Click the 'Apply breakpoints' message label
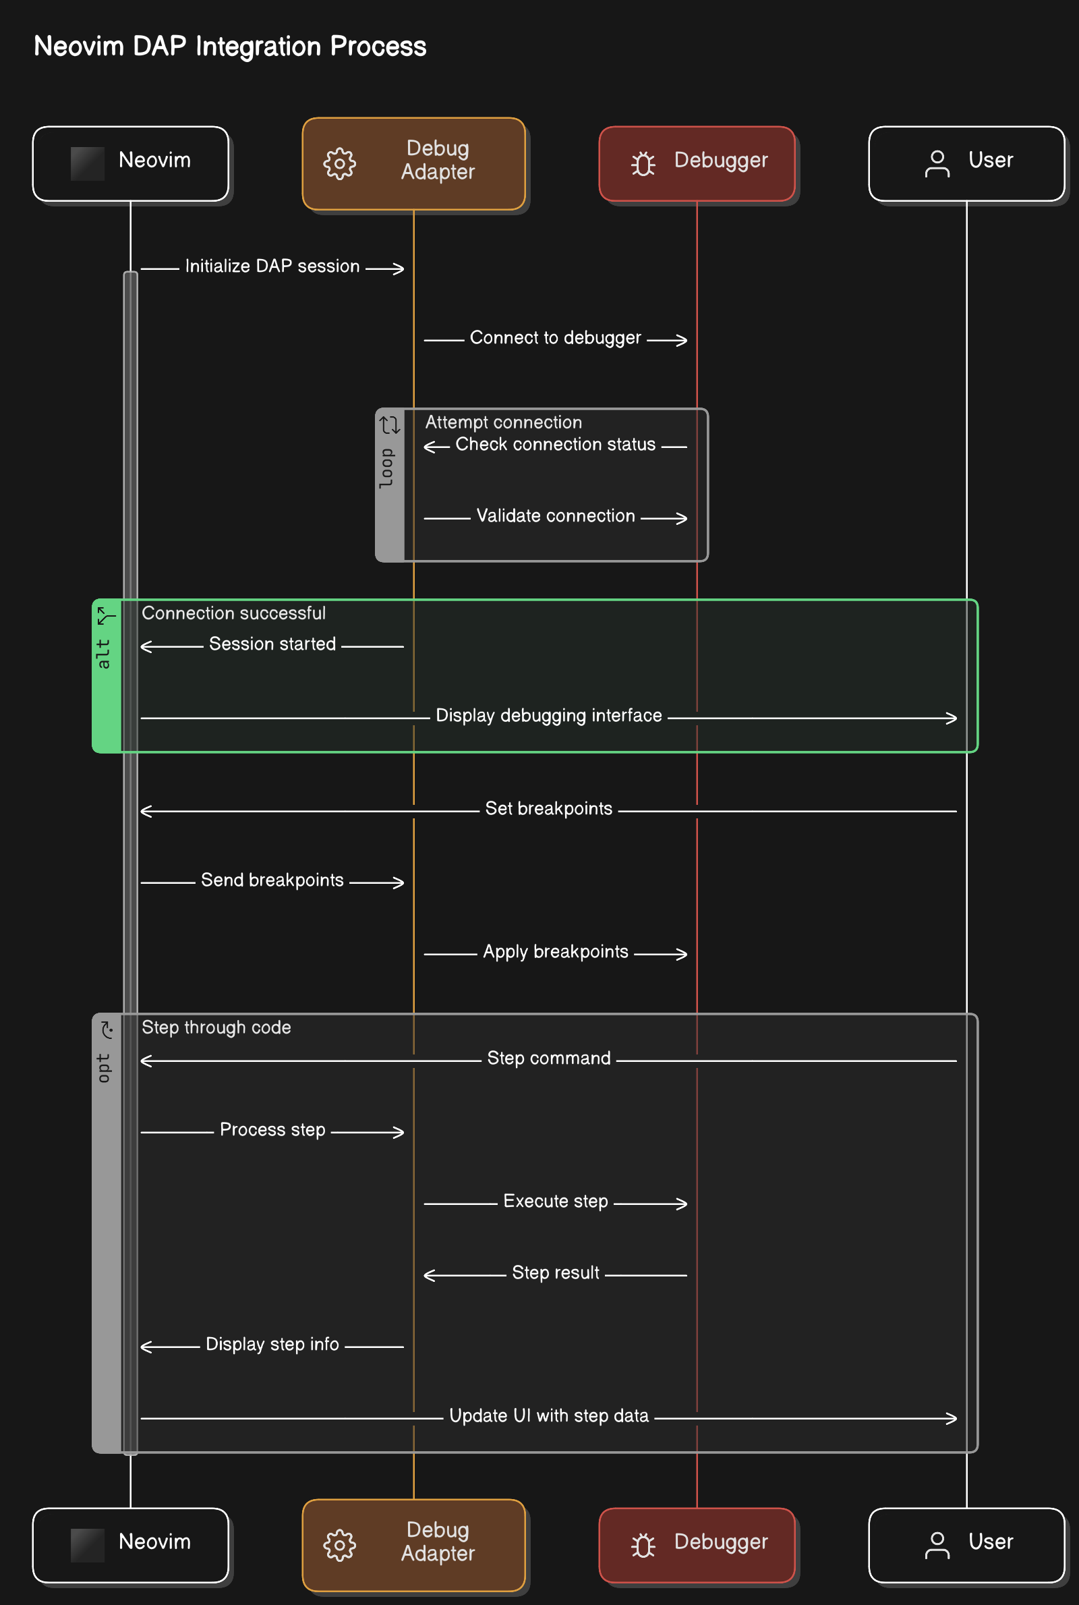 pos(555,952)
